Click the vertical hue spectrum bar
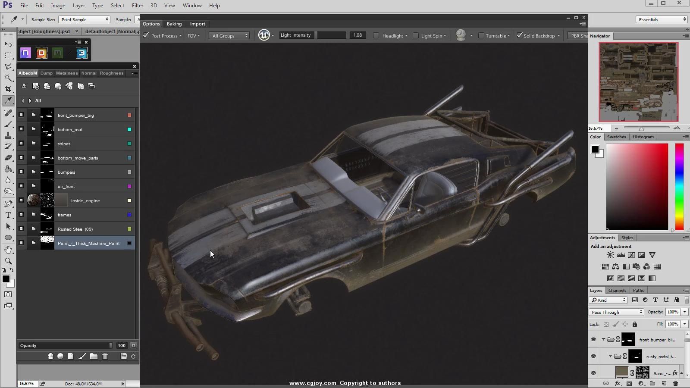The width and height of the screenshot is (690, 388). [679, 187]
